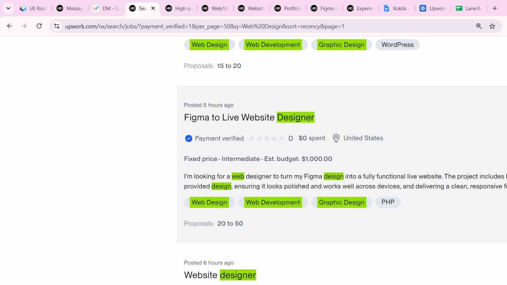Viewport: 507px width, 285px height.
Task: Click the address bar URL field
Action: [205, 26]
